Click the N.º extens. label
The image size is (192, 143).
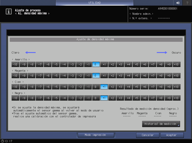(x=141, y=18)
